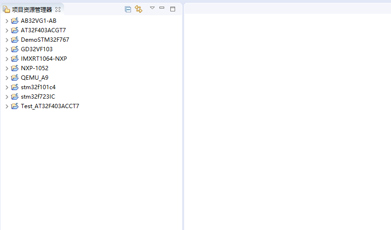Expand the GD32VF103 project
This screenshot has width=391, height=230.
[x=7, y=49]
